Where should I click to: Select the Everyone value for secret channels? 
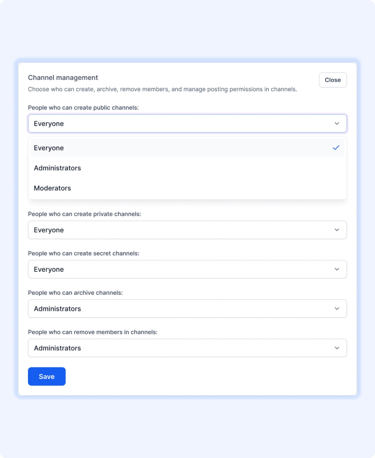(x=187, y=269)
